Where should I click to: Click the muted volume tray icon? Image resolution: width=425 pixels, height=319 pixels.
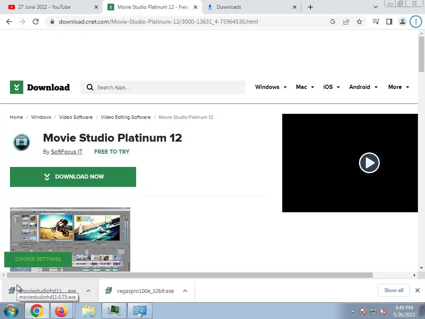[383, 312]
